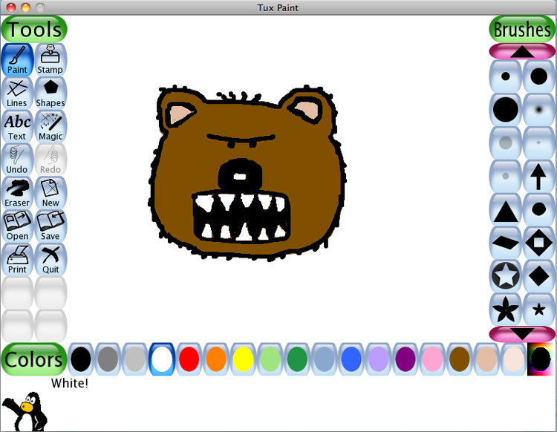Open the Text tool
Viewport: 557px width, 432px height.
(17, 126)
